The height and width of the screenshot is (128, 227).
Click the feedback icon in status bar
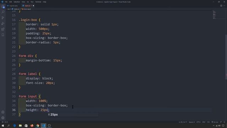pyautogui.click(x=221, y=122)
